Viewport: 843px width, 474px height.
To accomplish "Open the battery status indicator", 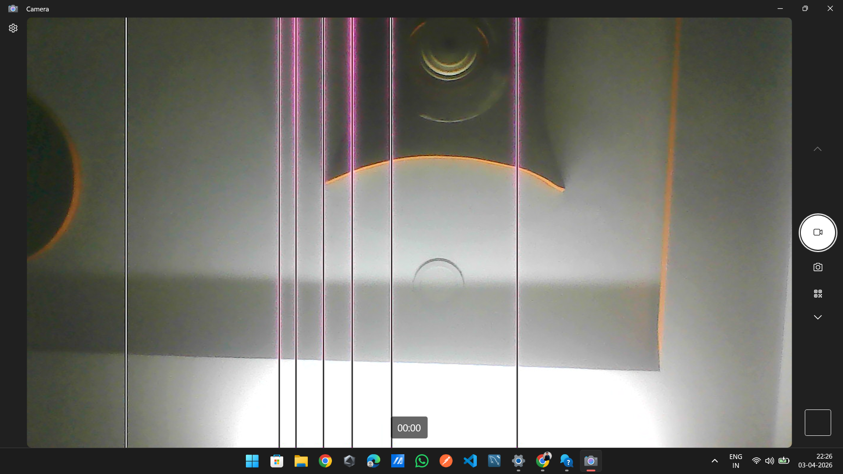I will coord(784,461).
